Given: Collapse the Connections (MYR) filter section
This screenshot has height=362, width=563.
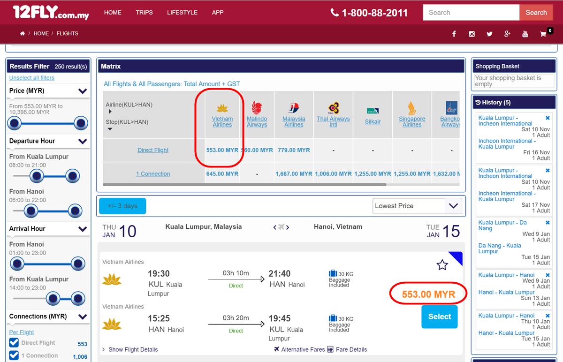Looking at the screenshot, I should (83, 317).
